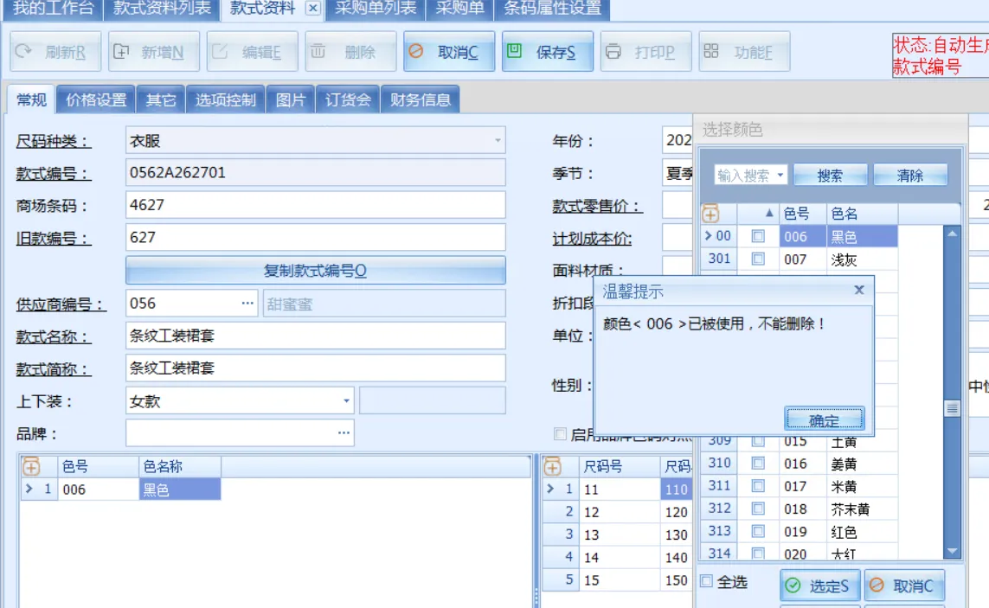The height and width of the screenshot is (608, 989).
Task: Open supplier lookup ellipsis next to 056
Action: [x=247, y=304]
